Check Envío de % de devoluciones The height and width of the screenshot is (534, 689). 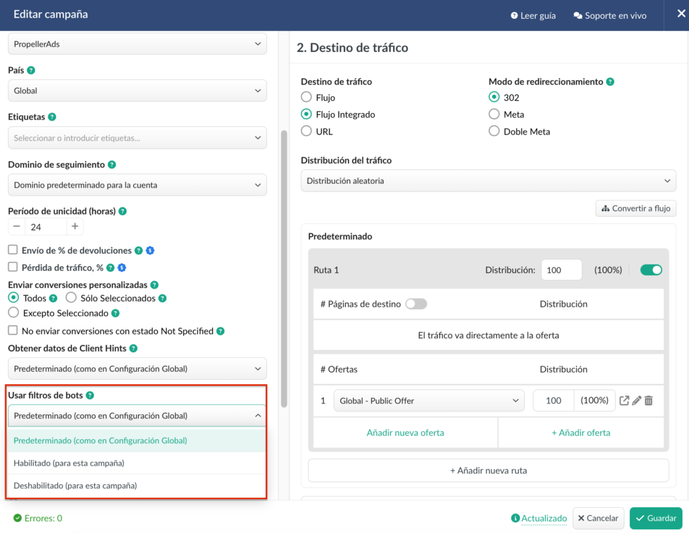point(13,250)
